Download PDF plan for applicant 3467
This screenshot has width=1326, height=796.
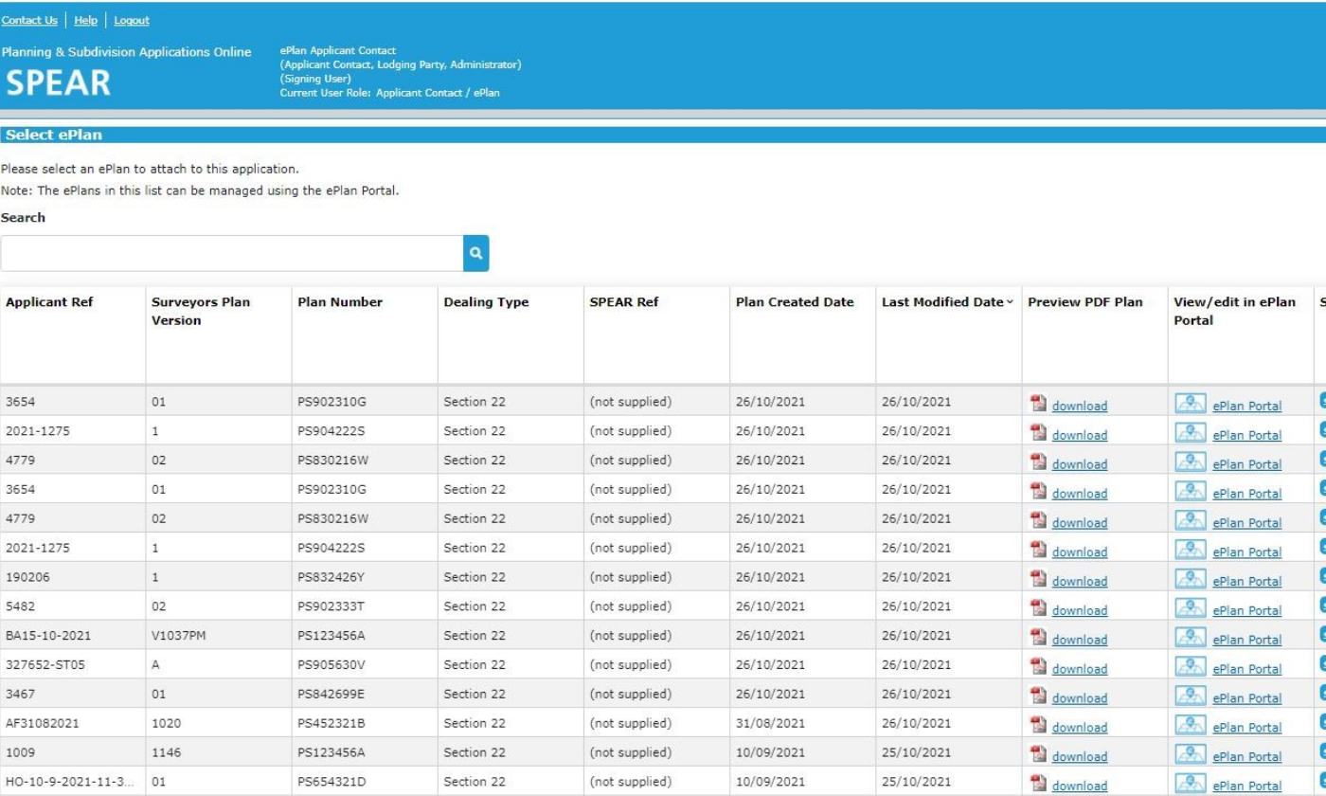pos(1080,698)
